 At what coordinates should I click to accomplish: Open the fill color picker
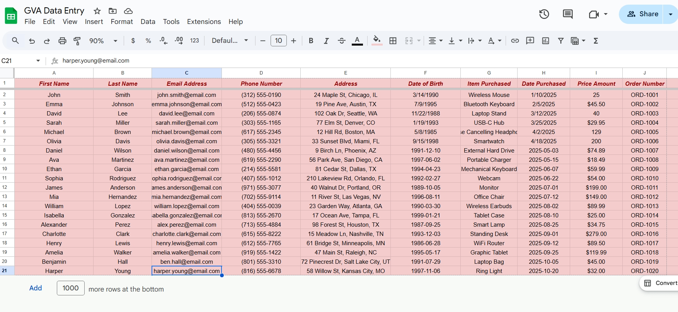pyautogui.click(x=376, y=41)
